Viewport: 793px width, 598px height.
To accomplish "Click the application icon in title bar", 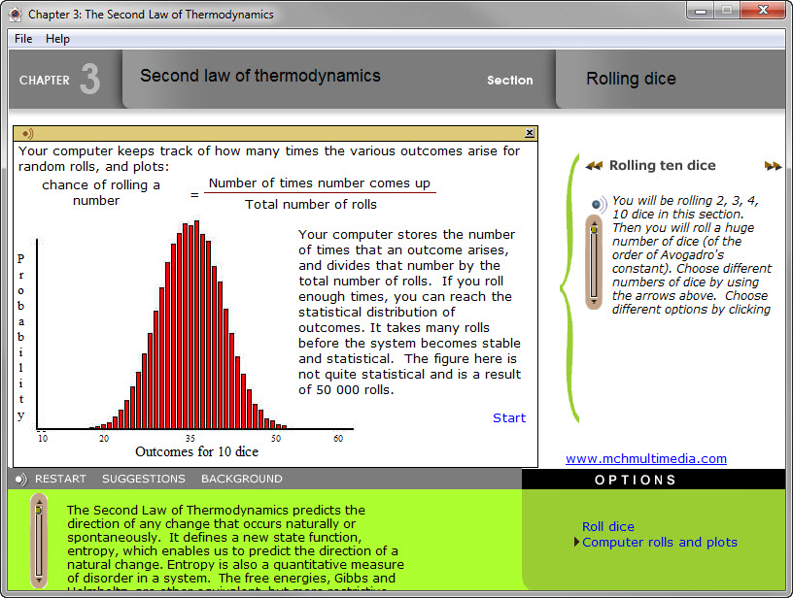I will pos(16,15).
